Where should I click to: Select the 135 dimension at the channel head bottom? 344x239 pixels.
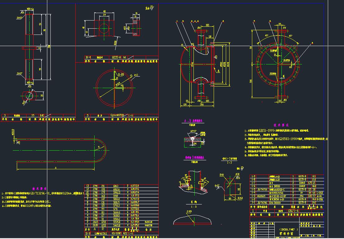tap(185, 105)
